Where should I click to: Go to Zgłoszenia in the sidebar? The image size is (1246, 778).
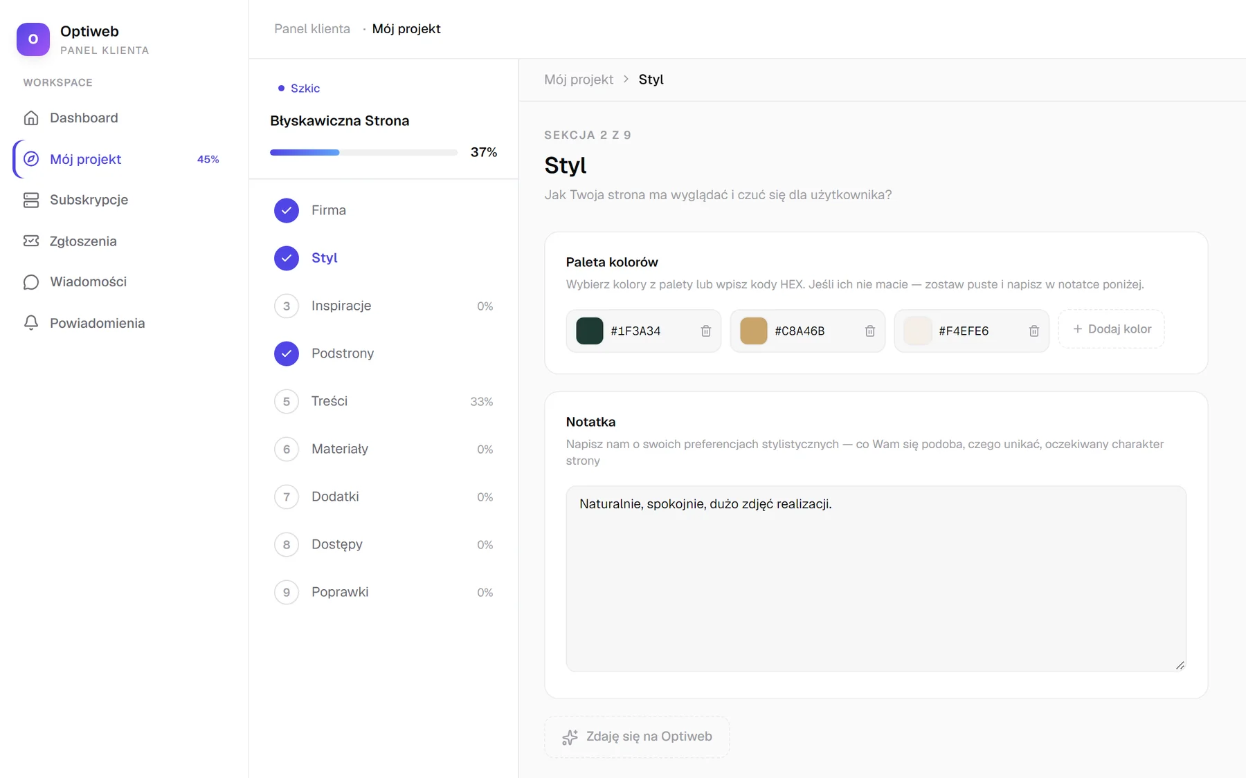[123, 241]
